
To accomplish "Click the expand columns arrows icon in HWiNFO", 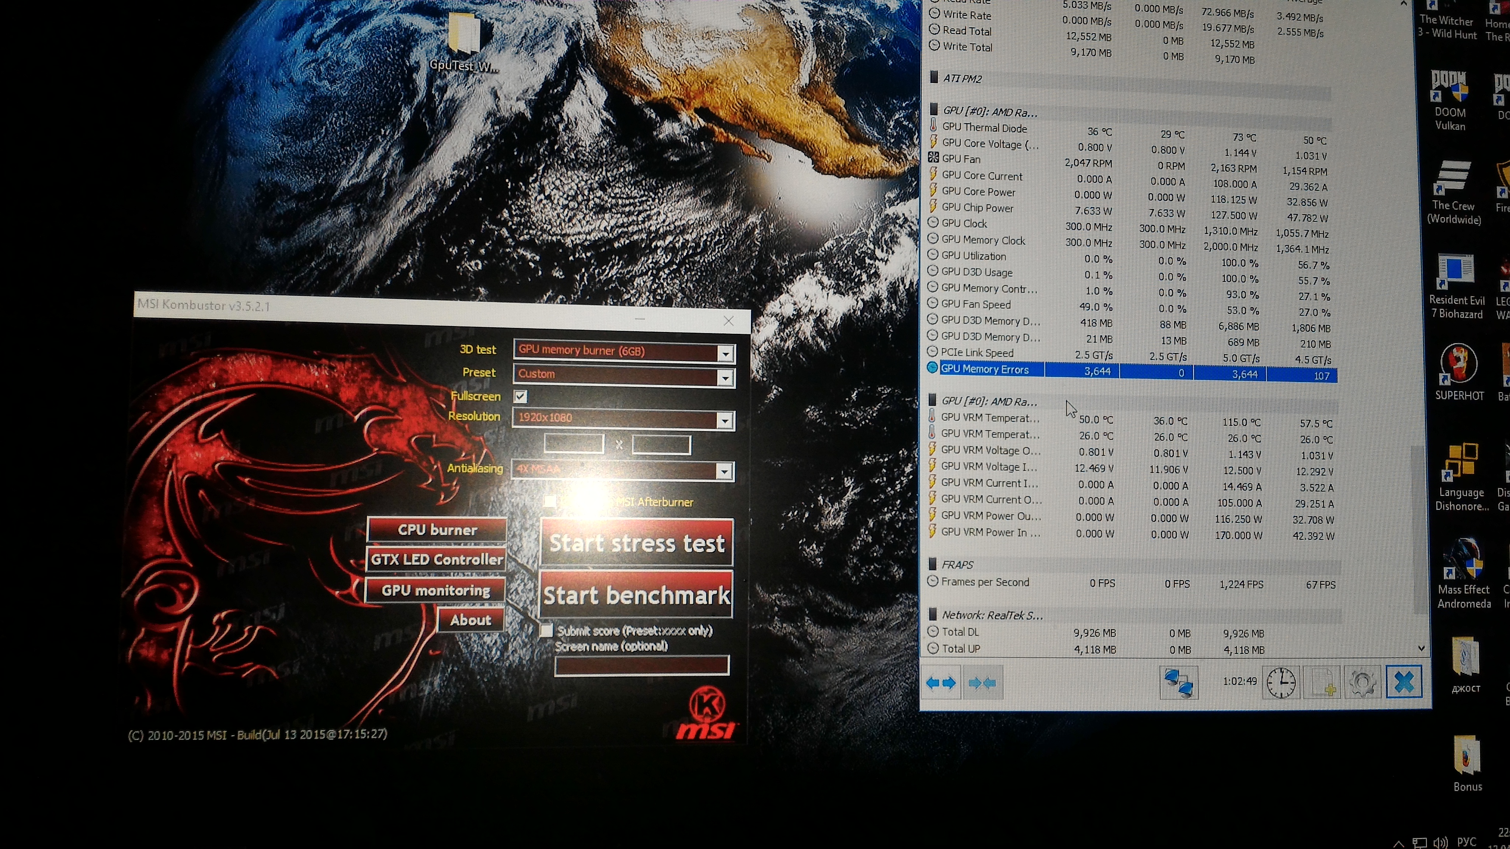I will [940, 682].
